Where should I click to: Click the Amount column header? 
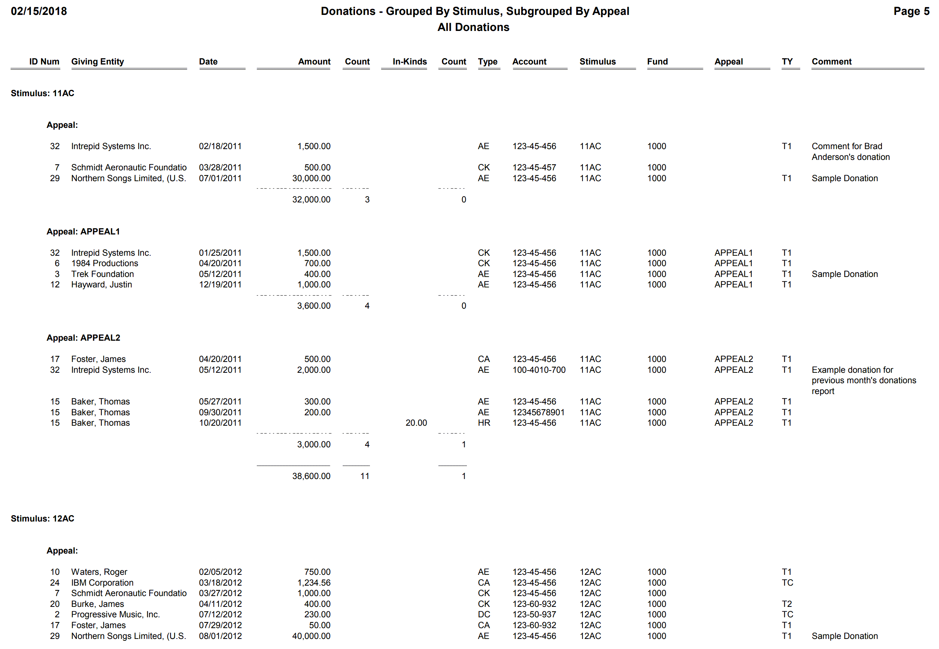[314, 62]
